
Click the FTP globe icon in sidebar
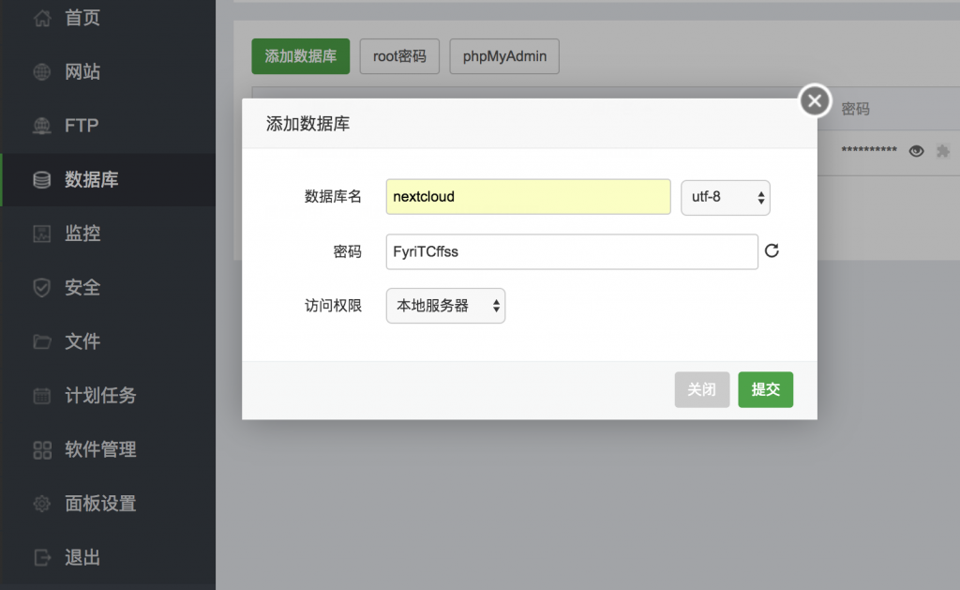(x=41, y=126)
